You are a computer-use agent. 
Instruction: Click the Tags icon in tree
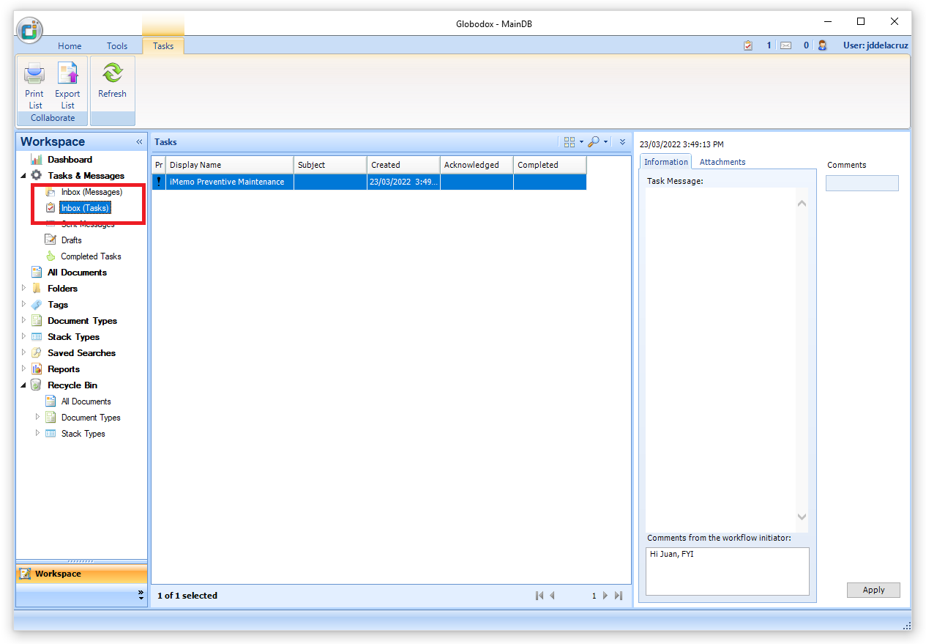click(x=37, y=305)
